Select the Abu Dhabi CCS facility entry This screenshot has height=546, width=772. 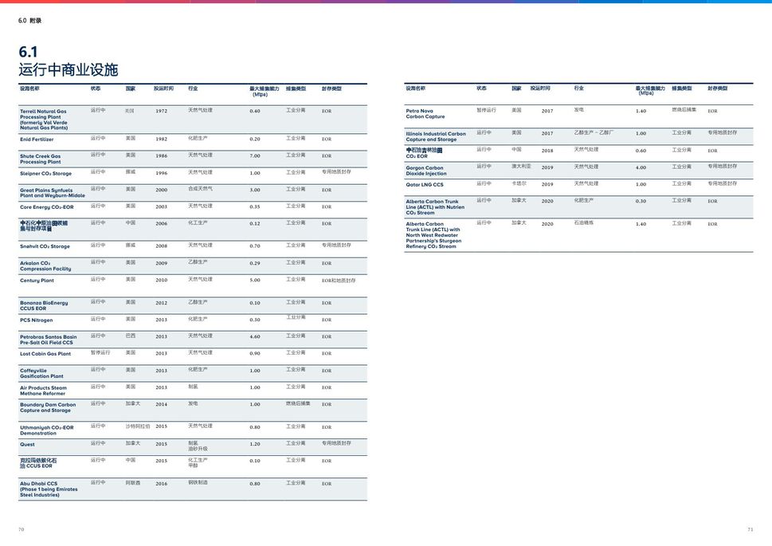pos(49,489)
